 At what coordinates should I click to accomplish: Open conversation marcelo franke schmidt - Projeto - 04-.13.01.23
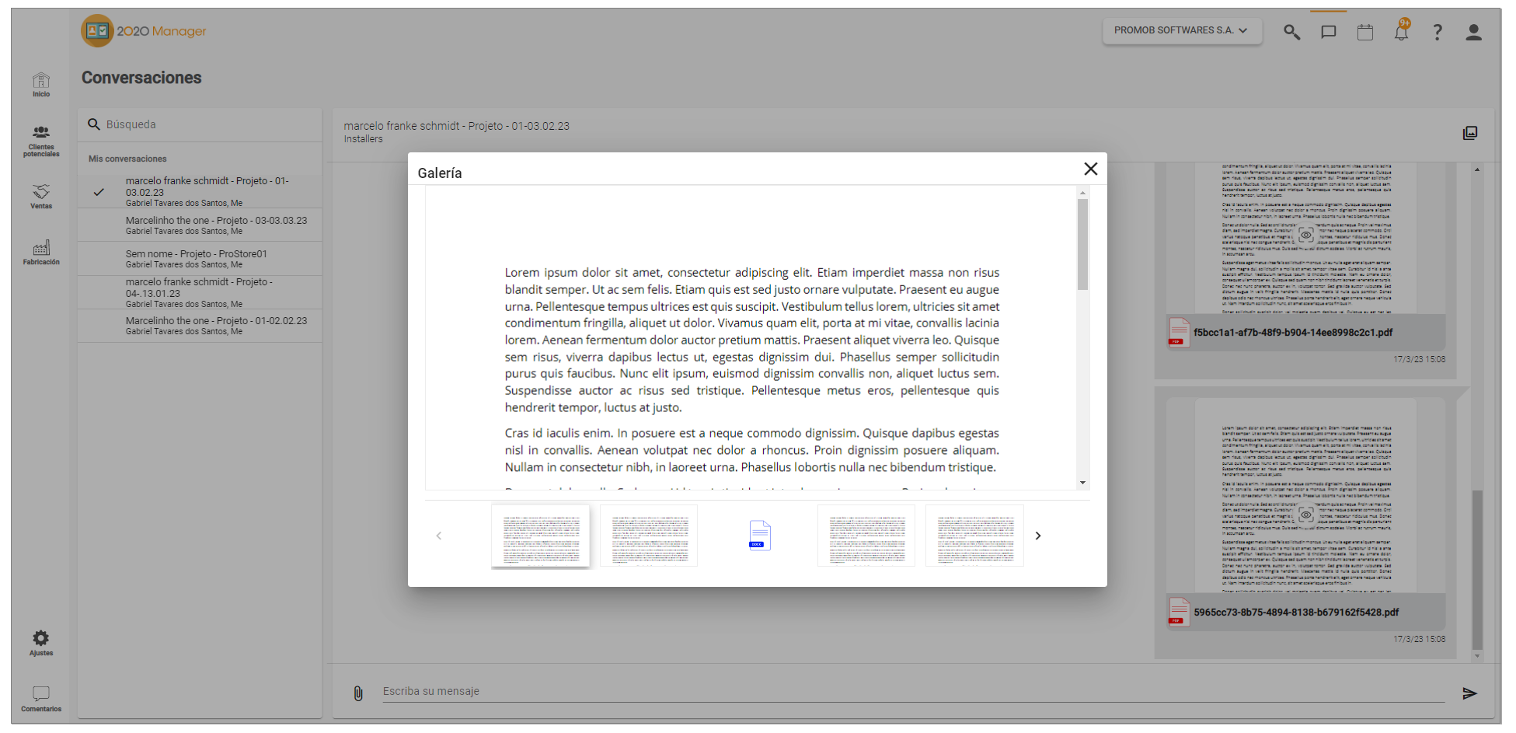200,292
